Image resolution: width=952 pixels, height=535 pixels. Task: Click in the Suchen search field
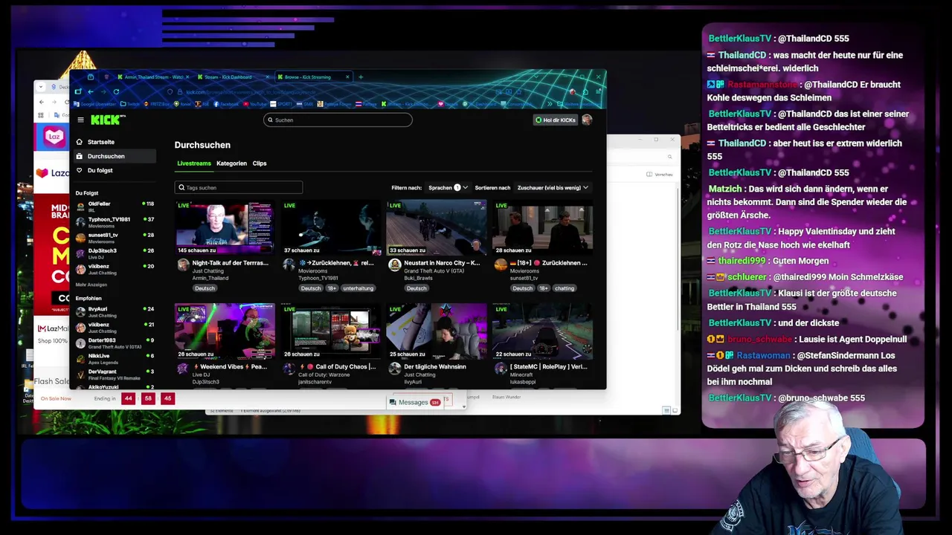(x=338, y=120)
